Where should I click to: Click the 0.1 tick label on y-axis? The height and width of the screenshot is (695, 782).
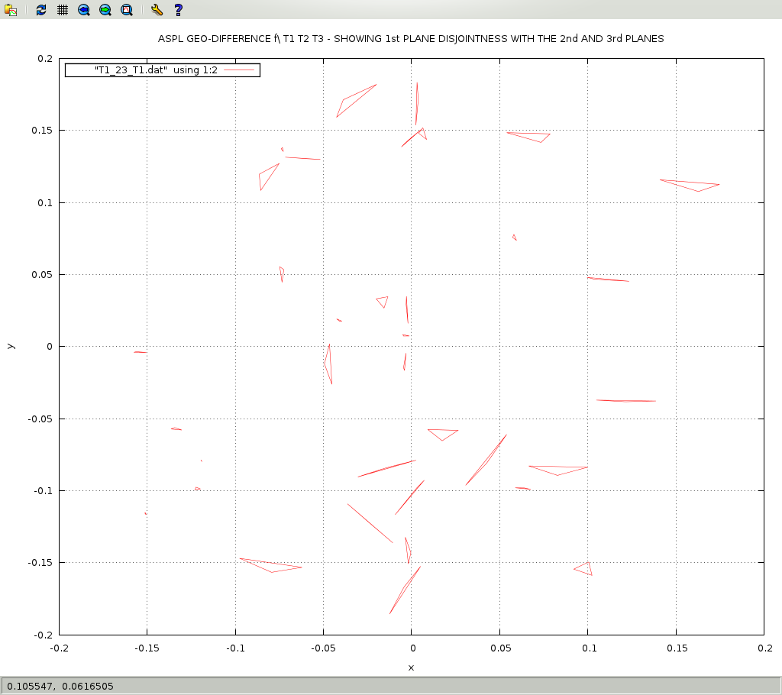(45, 202)
